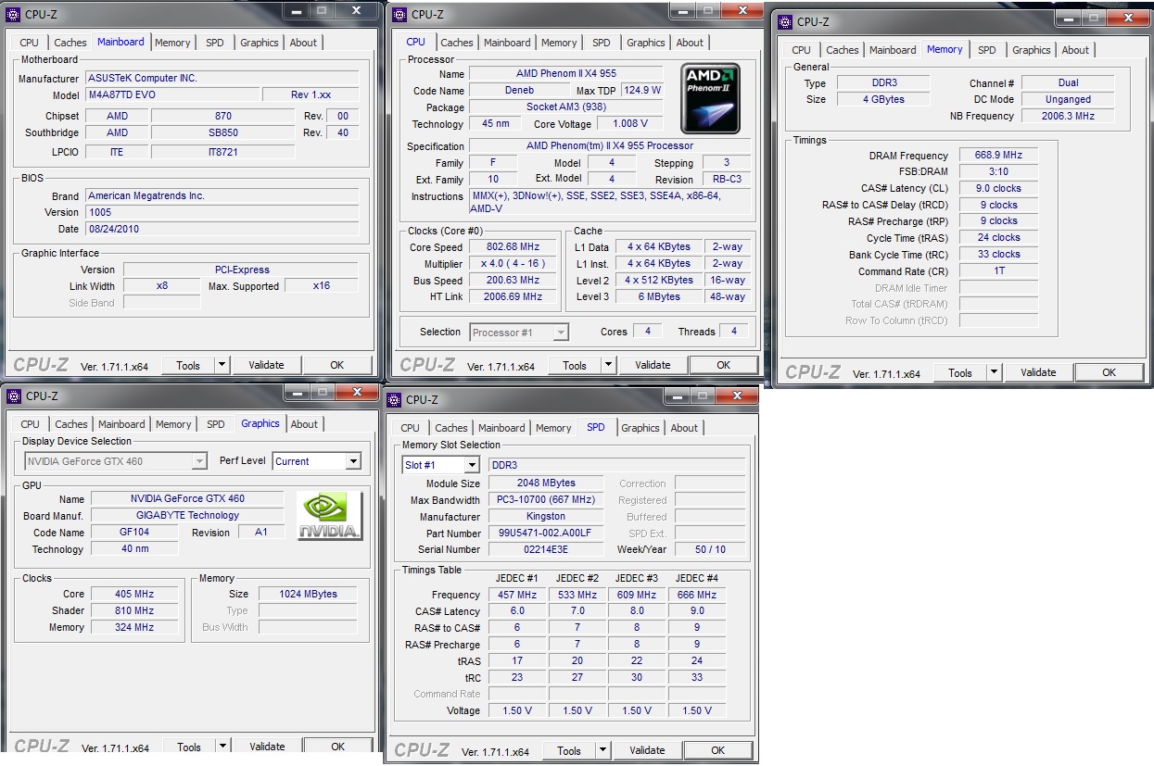Viewport: 1154px width, 766px height.
Task: Click CPU-Z title icon of Mainboard window
Action: (13, 12)
